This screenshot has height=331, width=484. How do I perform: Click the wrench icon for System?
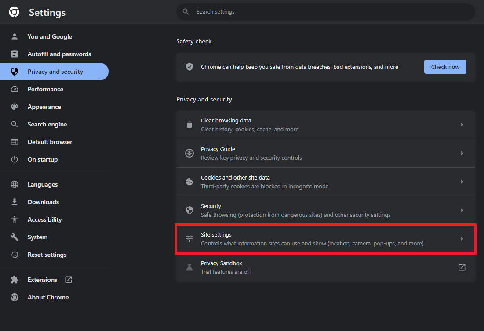[x=14, y=237]
